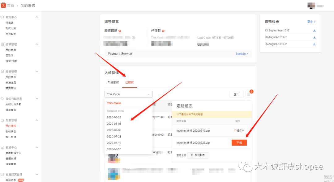334x182 pixels.
Task: Open 退貨/退款 in sidebar
Action: click(12, 61)
